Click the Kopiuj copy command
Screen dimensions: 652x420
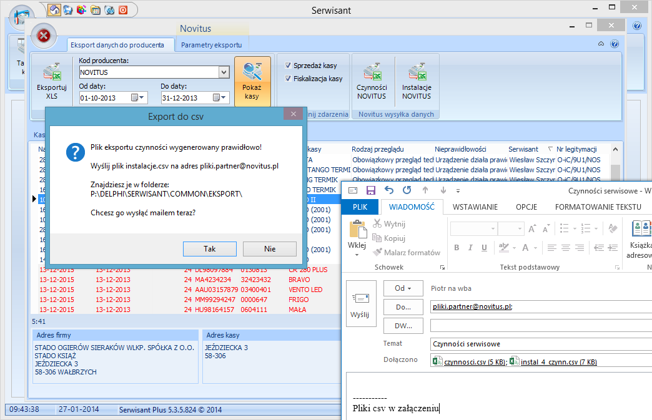click(x=389, y=238)
